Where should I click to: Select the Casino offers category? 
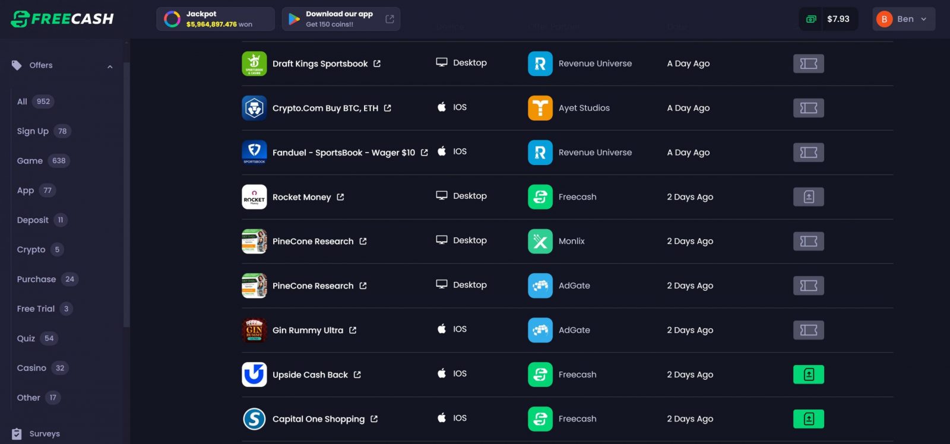coord(43,368)
